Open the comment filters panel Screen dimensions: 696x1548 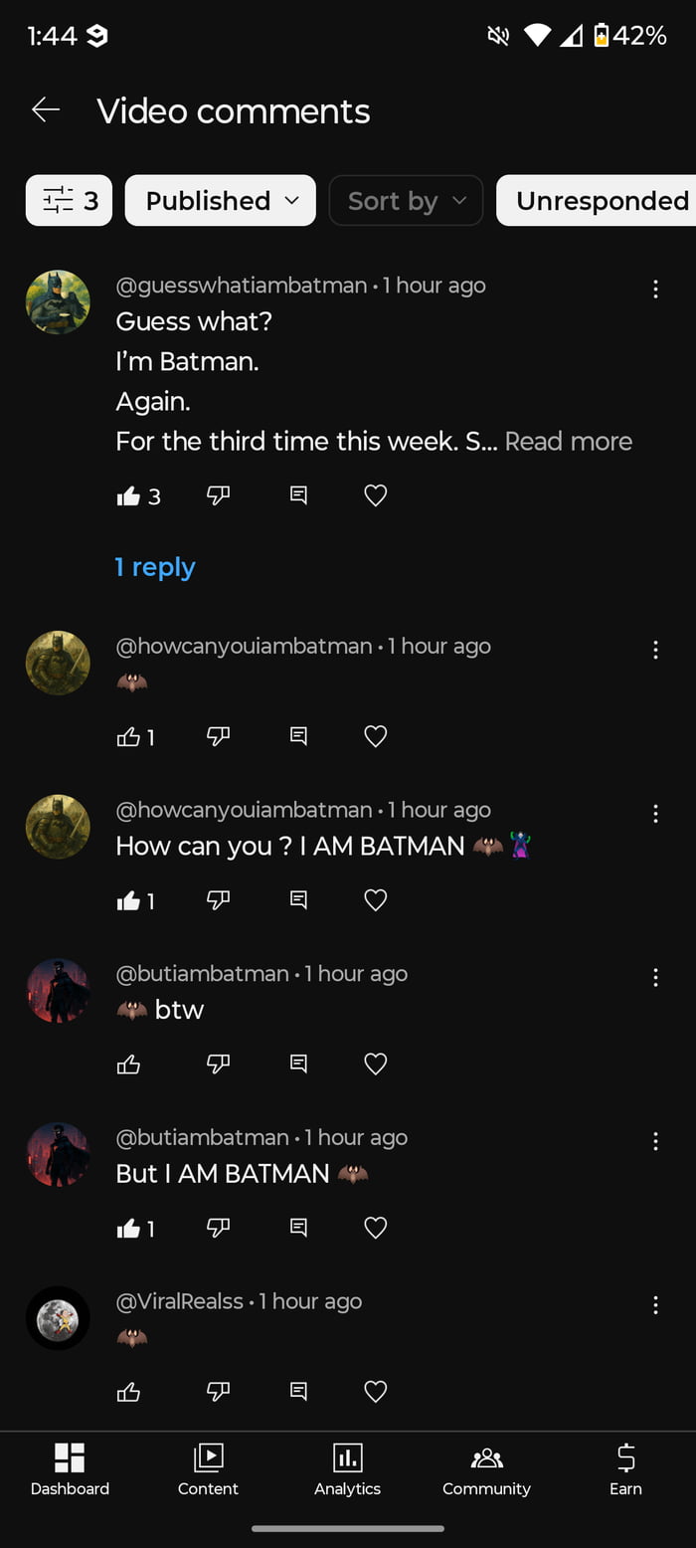(68, 200)
